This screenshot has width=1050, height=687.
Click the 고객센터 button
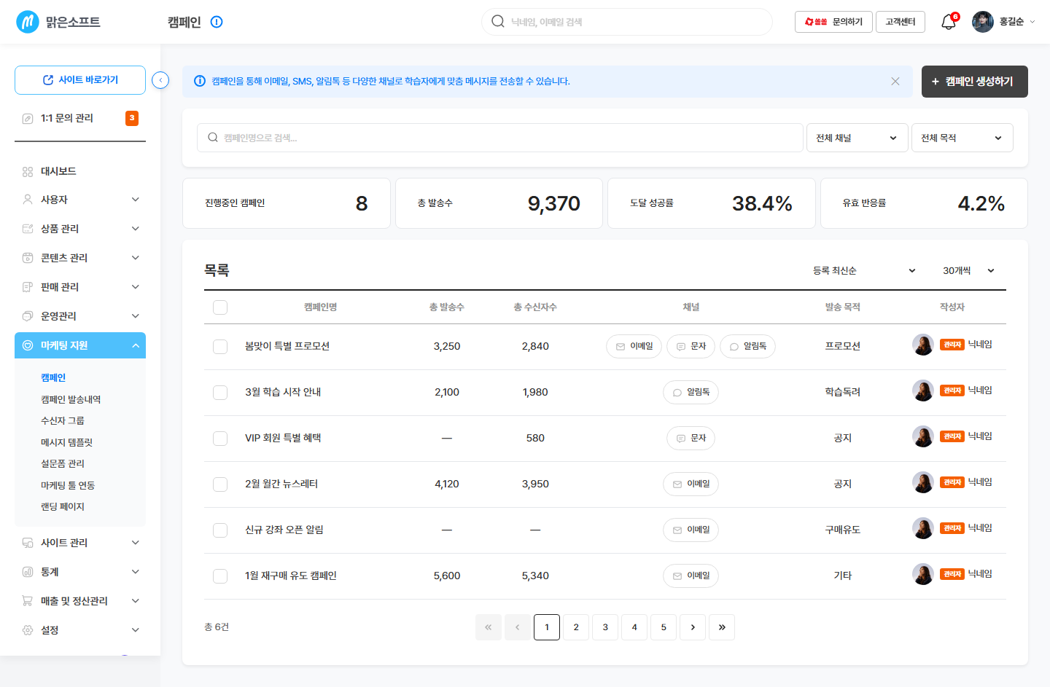coord(901,22)
